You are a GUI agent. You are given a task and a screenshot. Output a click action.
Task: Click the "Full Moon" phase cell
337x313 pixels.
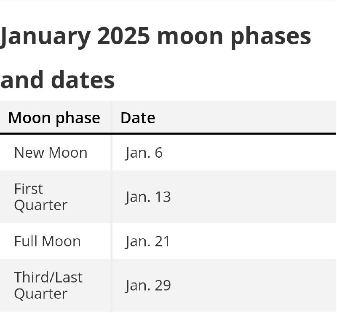pos(47,241)
